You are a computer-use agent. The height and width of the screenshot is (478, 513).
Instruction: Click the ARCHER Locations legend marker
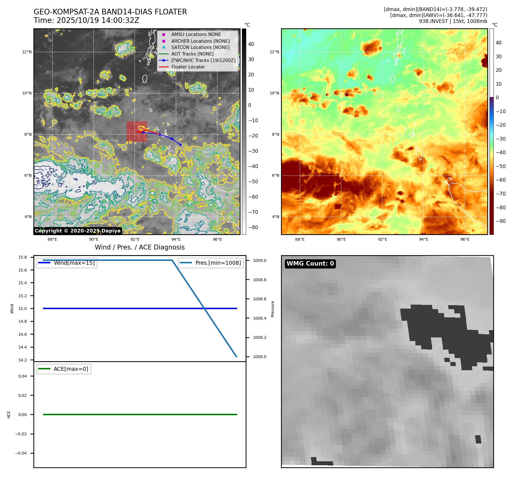click(164, 41)
